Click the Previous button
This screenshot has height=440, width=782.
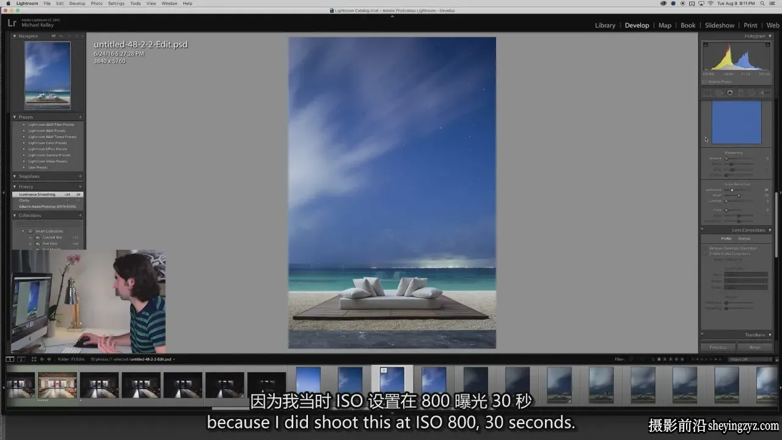[718, 347]
